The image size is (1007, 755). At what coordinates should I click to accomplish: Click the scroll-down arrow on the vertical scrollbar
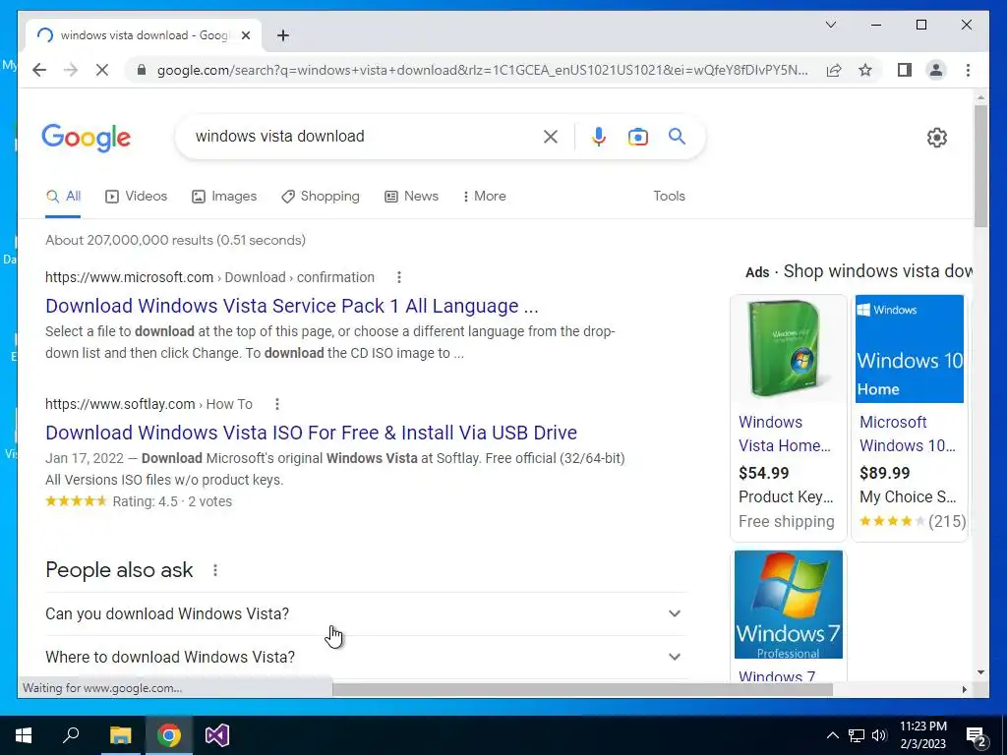pos(980,672)
